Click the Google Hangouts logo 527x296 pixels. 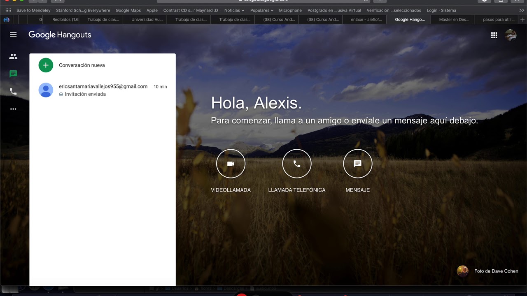(x=60, y=35)
